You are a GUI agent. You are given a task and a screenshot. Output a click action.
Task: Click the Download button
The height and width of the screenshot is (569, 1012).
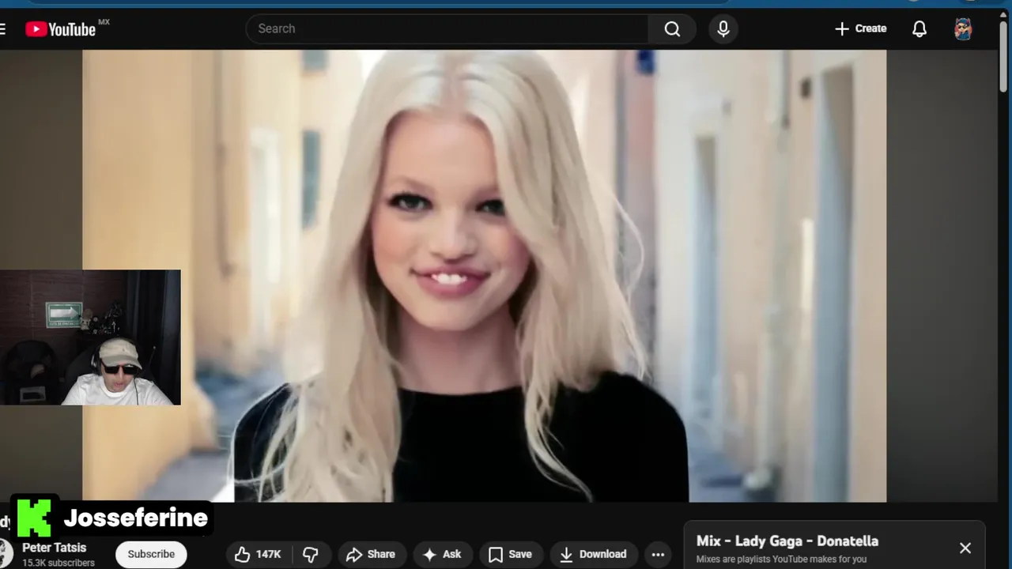coord(593,554)
